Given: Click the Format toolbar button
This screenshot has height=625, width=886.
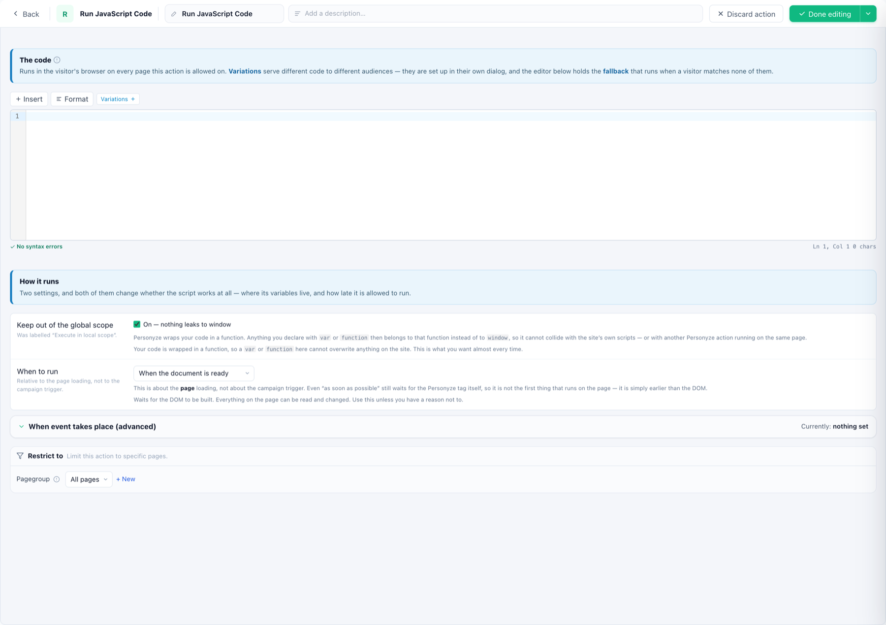Looking at the screenshot, I should pyautogui.click(x=72, y=99).
